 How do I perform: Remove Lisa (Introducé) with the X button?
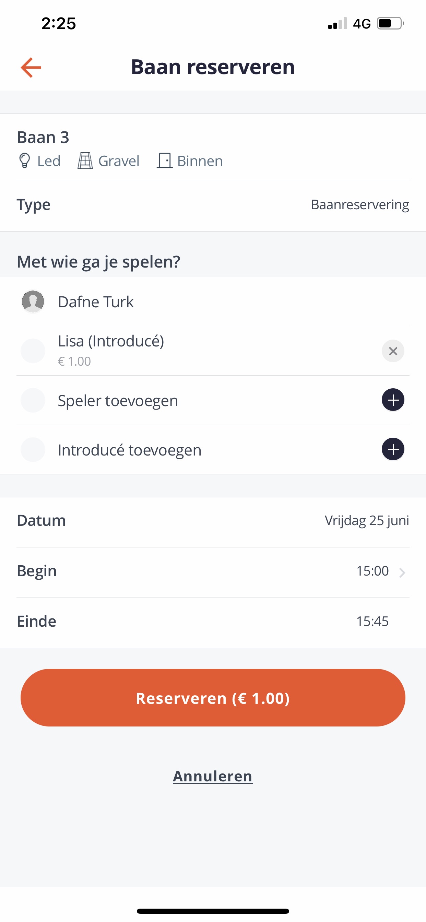point(393,351)
